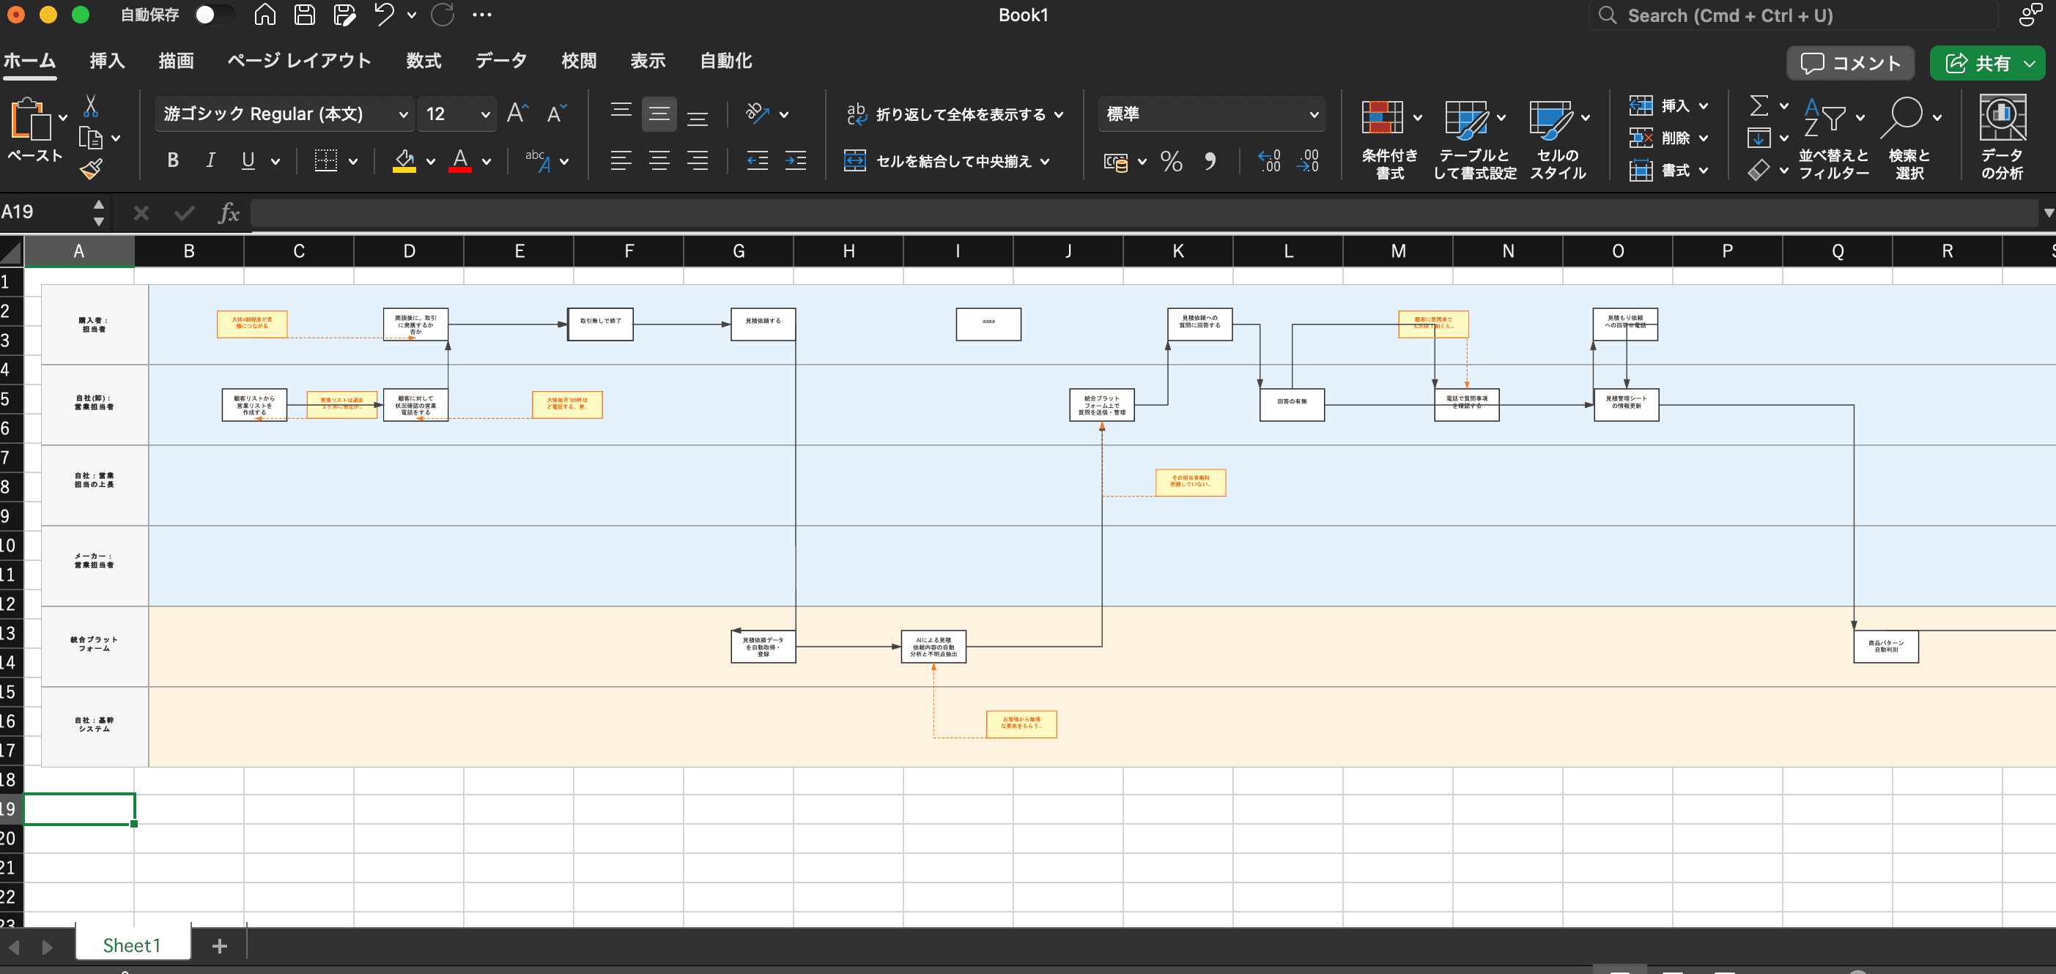The height and width of the screenshot is (974, 2056).
Task: Click the AutoSum sigma icon
Action: (x=1760, y=106)
